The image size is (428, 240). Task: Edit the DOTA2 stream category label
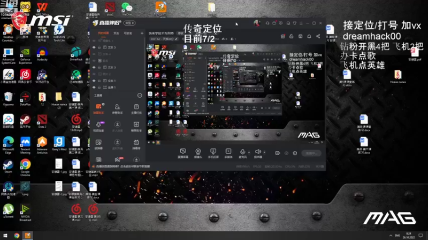click(x=164, y=39)
